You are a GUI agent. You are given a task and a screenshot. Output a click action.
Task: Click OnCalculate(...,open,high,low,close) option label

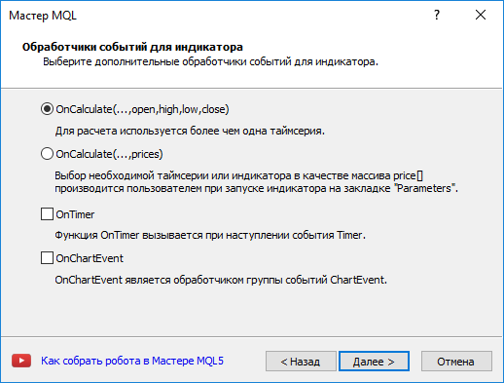(x=142, y=109)
